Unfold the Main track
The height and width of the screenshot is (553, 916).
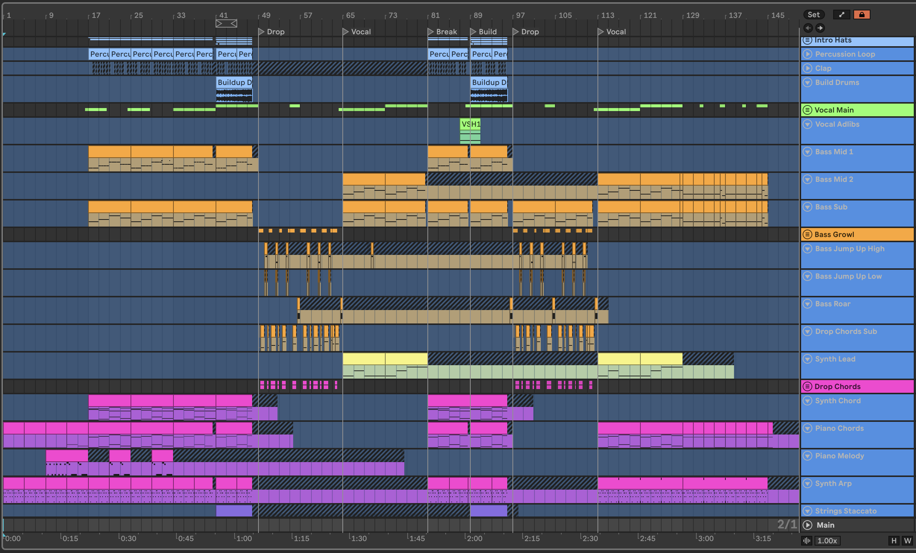click(x=807, y=525)
